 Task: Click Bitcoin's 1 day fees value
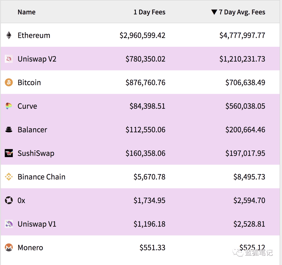(145, 83)
